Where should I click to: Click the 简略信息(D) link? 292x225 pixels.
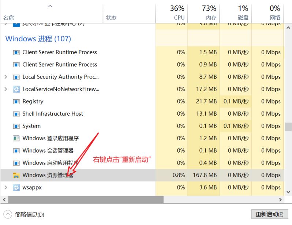[30, 214]
